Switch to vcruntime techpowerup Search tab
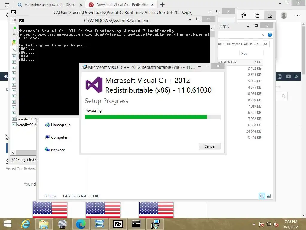Screen dimensions: 306x230 (50, 5)
